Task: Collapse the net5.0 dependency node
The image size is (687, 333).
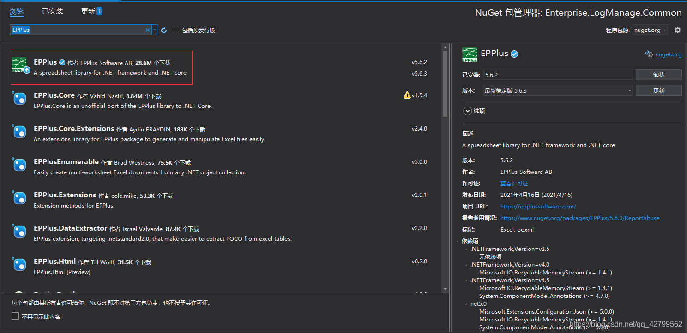Action: [467, 304]
